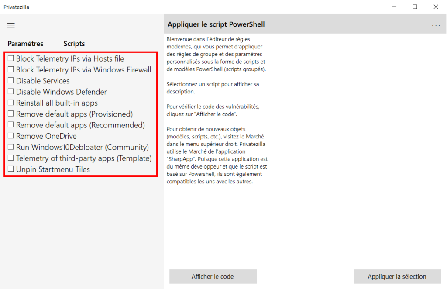Open the hamburger navigation menu
The height and width of the screenshot is (289, 447).
click(11, 25)
